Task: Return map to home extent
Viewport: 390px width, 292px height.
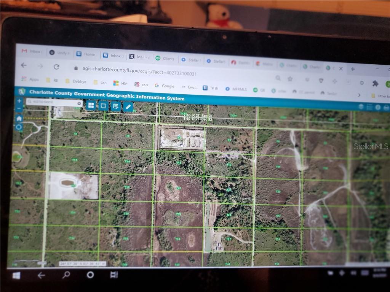Action: [x=19, y=118]
